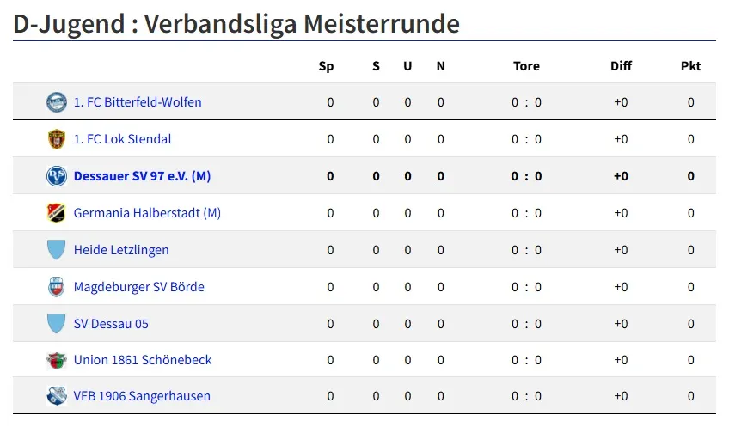Viewport: 729px width, 427px height.
Task: Open the Union 1861 Schönebeck link
Action: 143,360
